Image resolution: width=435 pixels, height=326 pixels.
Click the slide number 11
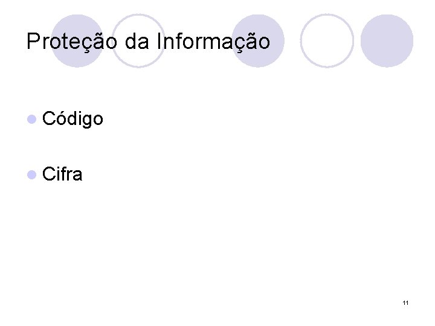click(x=405, y=302)
